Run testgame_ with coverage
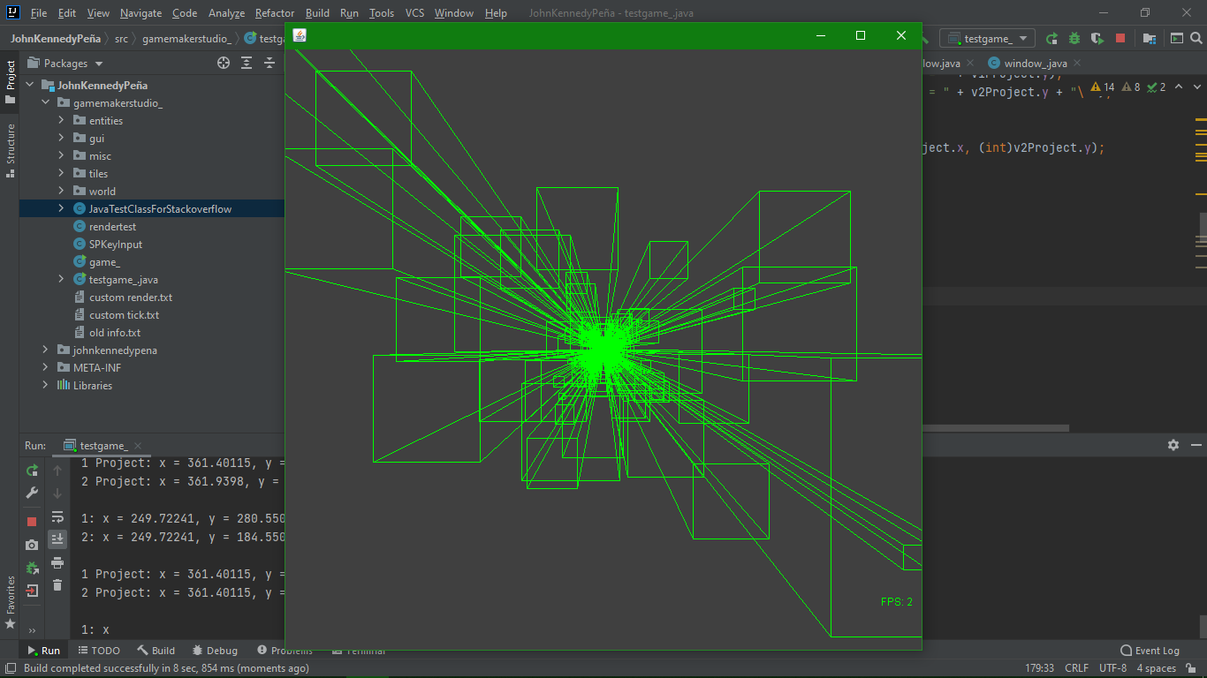 point(1097,39)
